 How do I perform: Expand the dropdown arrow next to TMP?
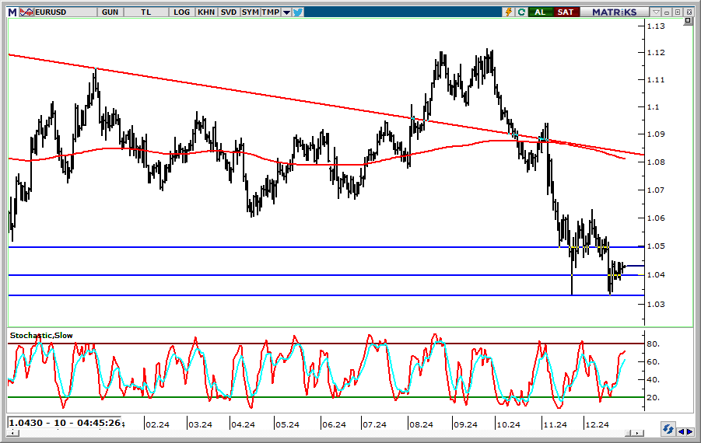coord(286,12)
